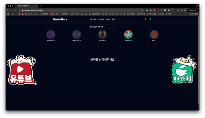
Task: Select the 카라바오컵 Carabao Cup logo
Action: (x=128, y=34)
